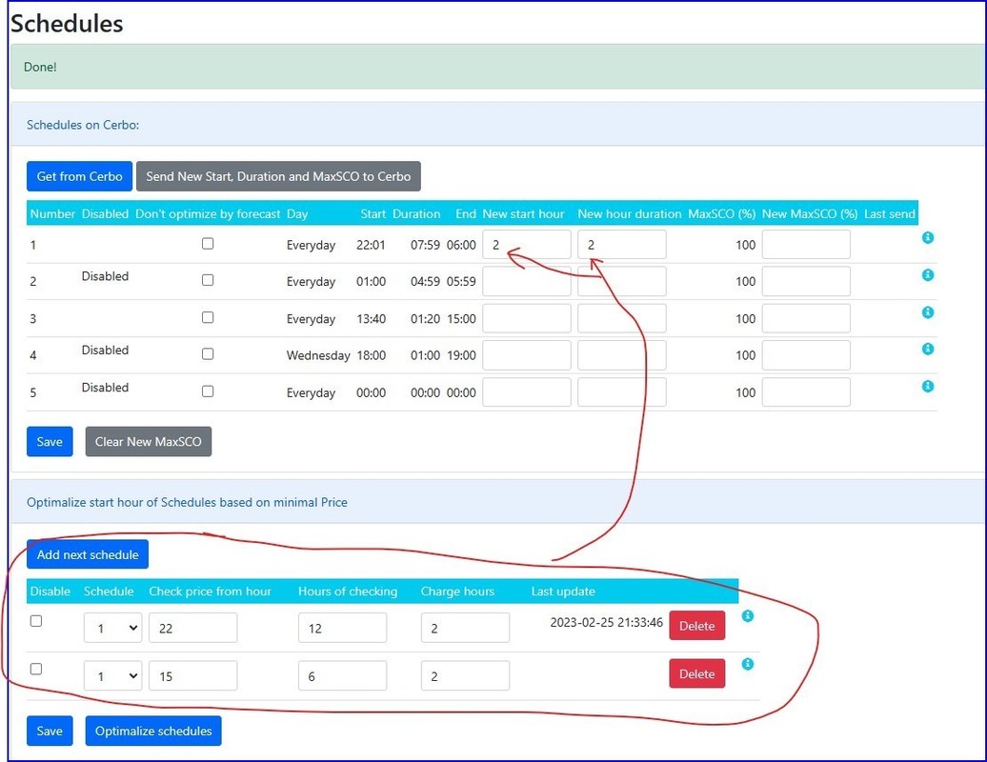987x762 pixels.
Task: Tick Disable checkbox for row checking from hour 15
Action: 36,670
